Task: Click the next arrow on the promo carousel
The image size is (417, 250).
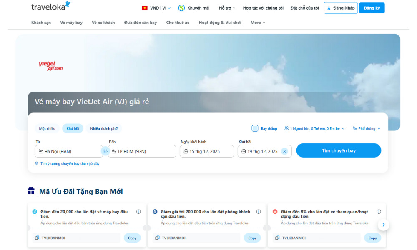Action: [383, 225]
